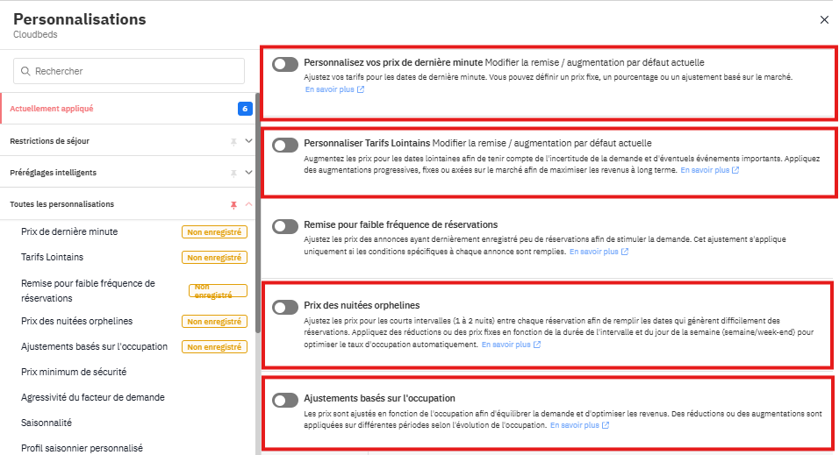The image size is (839, 455).
Task: Enable the prix de dernière minute toggle
Action: [x=285, y=63]
